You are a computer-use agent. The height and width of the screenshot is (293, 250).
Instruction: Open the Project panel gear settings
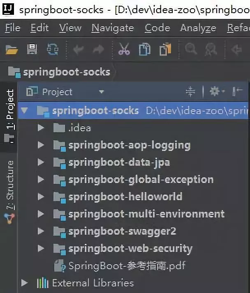tap(216, 92)
